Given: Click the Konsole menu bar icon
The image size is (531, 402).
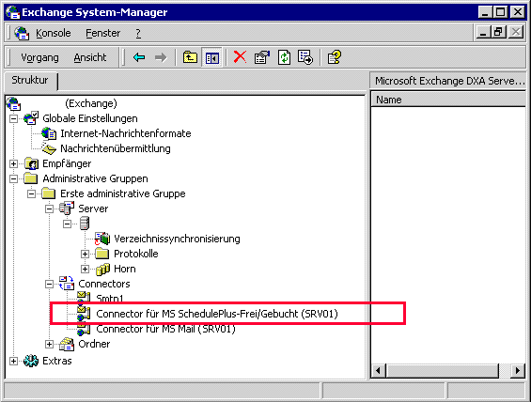Looking at the screenshot, I should (22, 33).
